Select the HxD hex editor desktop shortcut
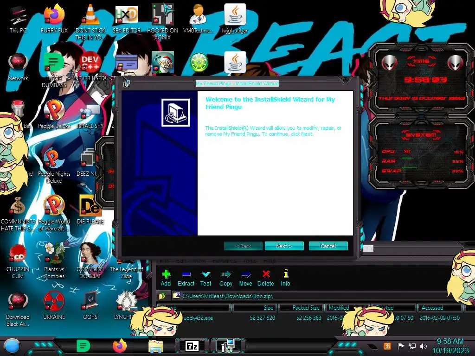 [127, 19]
